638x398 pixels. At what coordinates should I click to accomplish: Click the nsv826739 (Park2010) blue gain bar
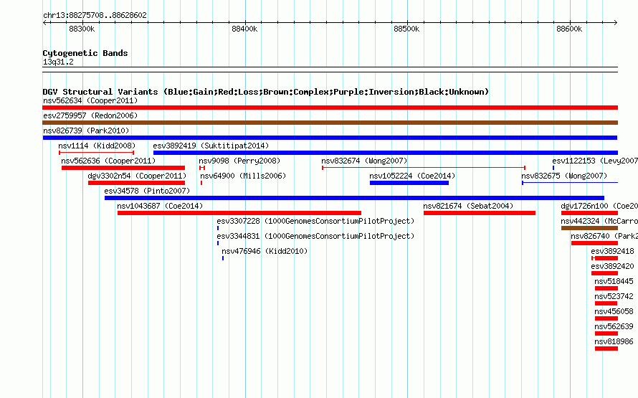pos(330,138)
